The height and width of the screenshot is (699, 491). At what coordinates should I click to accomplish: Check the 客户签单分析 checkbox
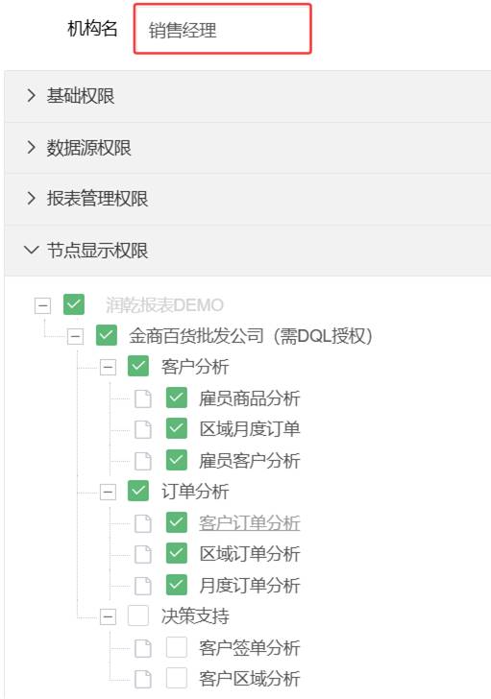[x=177, y=647]
